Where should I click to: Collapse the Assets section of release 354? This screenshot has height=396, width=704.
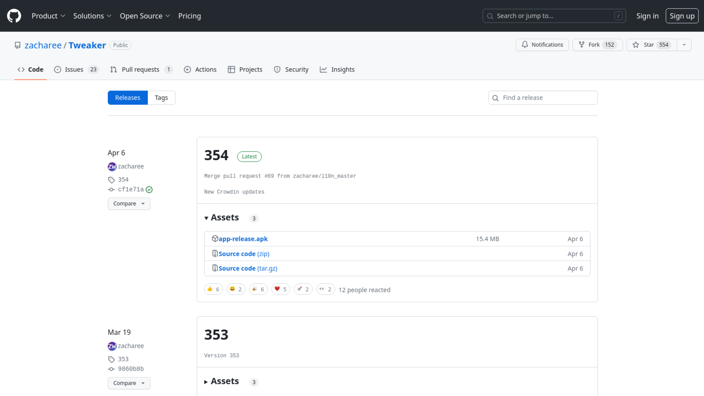pyautogui.click(x=221, y=218)
